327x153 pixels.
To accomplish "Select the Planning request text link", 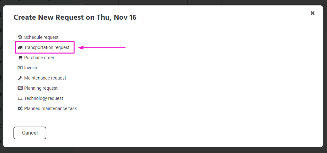I will point(41,88).
